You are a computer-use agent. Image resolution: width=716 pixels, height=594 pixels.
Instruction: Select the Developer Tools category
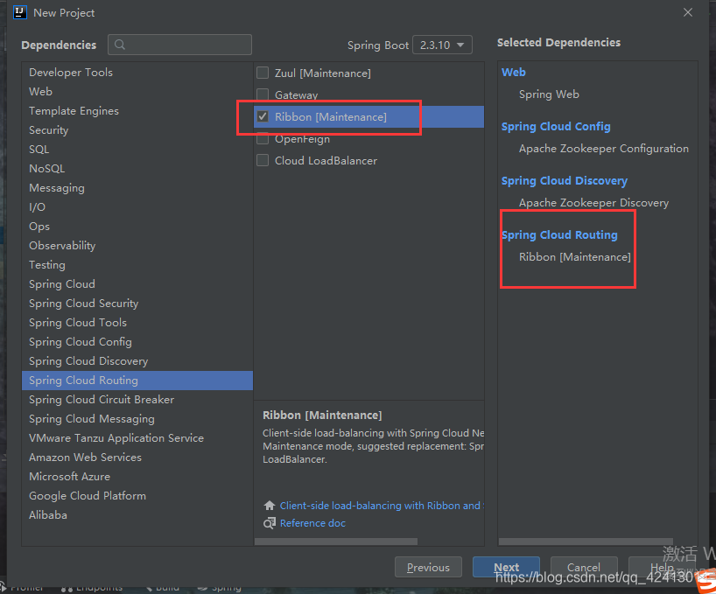[x=137, y=72]
